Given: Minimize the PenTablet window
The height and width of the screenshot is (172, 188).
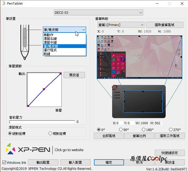Looking at the screenshot, I should [x=157, y=4].
